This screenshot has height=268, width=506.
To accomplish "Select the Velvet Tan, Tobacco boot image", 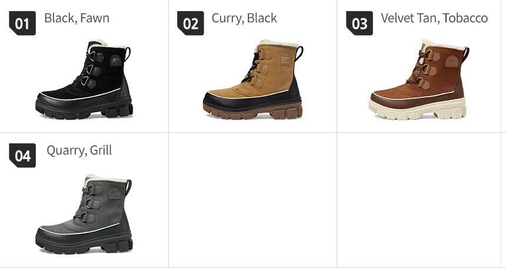I will coord(419,79).
